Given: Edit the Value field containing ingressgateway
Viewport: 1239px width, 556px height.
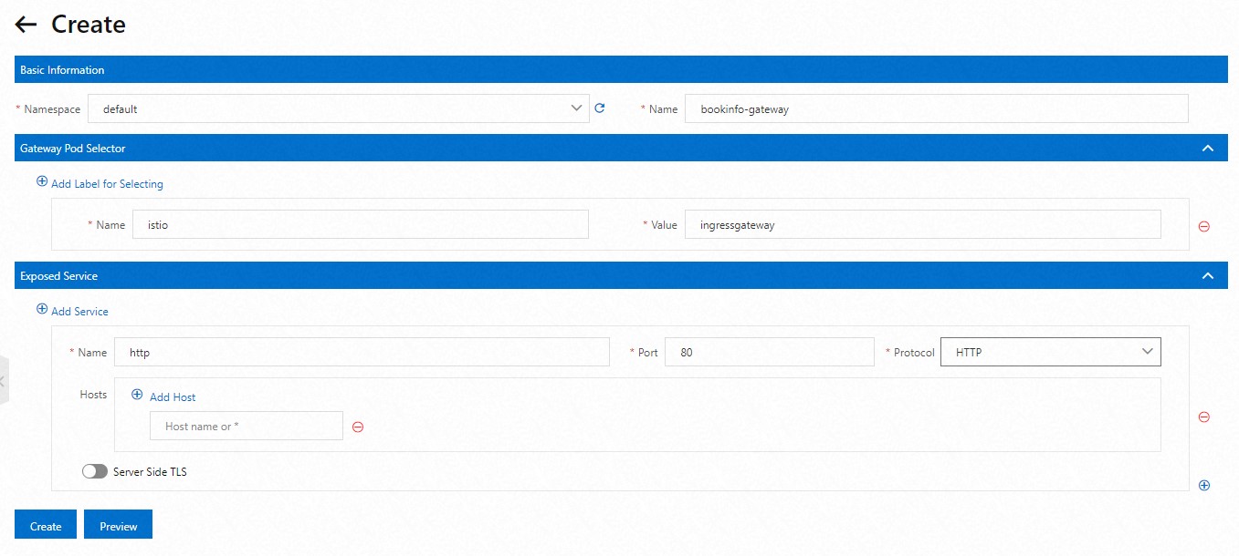Looking at the screenshot, I should coord(923,225).
